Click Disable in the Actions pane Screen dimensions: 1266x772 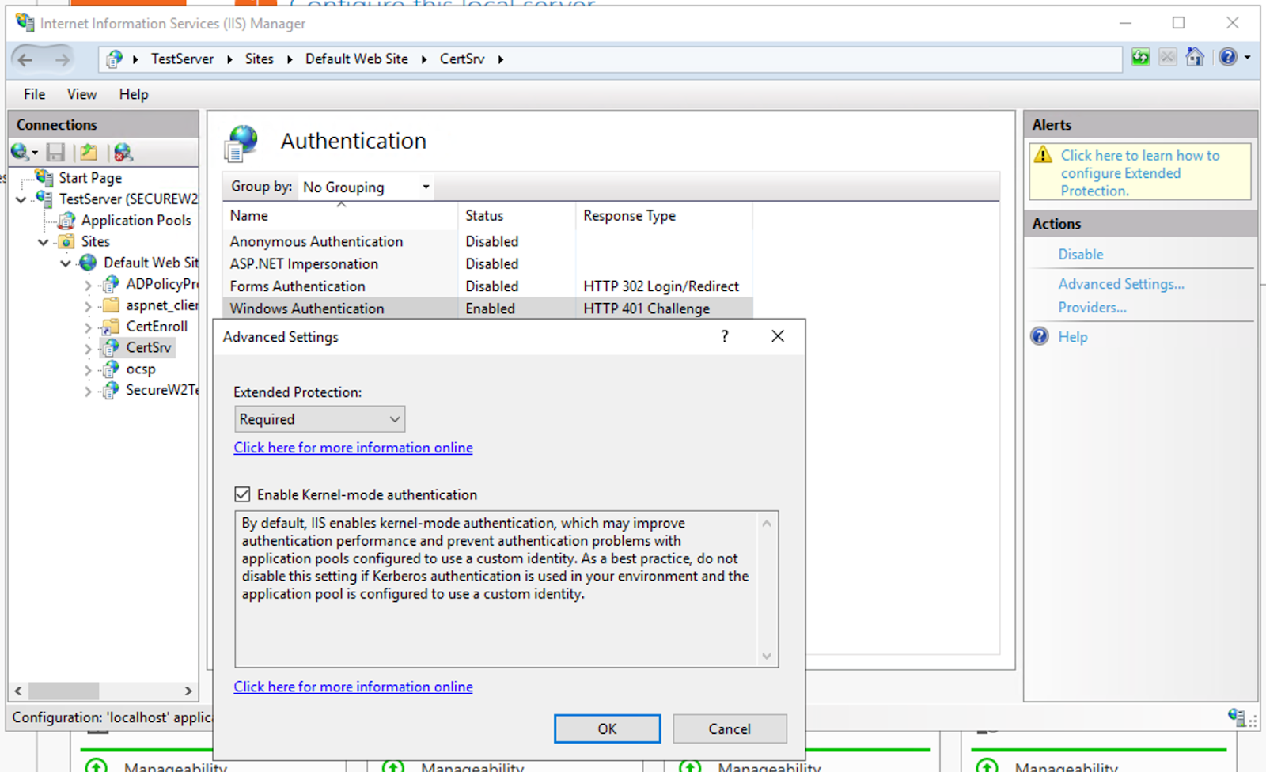pos(1081,255)
